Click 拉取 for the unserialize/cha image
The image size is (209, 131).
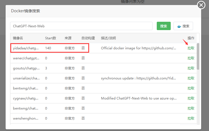[191, 78]
